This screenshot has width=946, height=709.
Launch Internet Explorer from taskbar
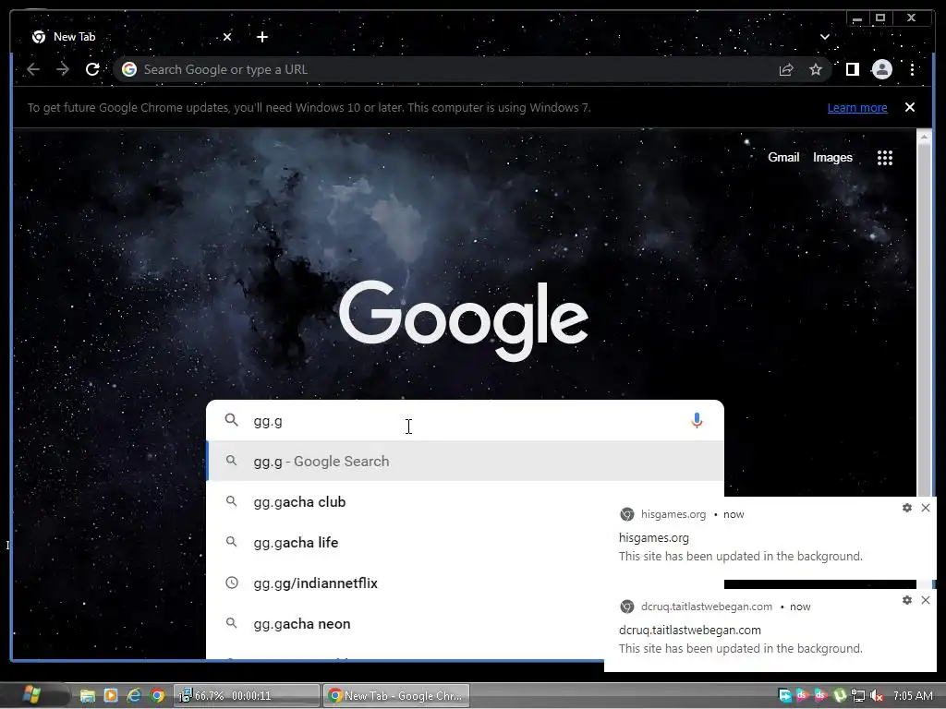(x=134, y=696)
